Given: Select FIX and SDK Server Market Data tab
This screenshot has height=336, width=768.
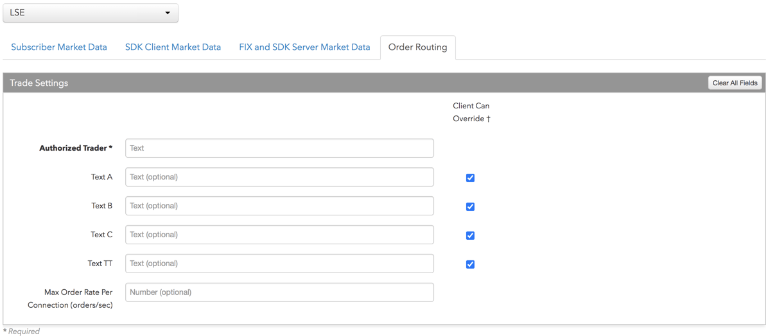Looking at the screenshot, I should [304, 47].
